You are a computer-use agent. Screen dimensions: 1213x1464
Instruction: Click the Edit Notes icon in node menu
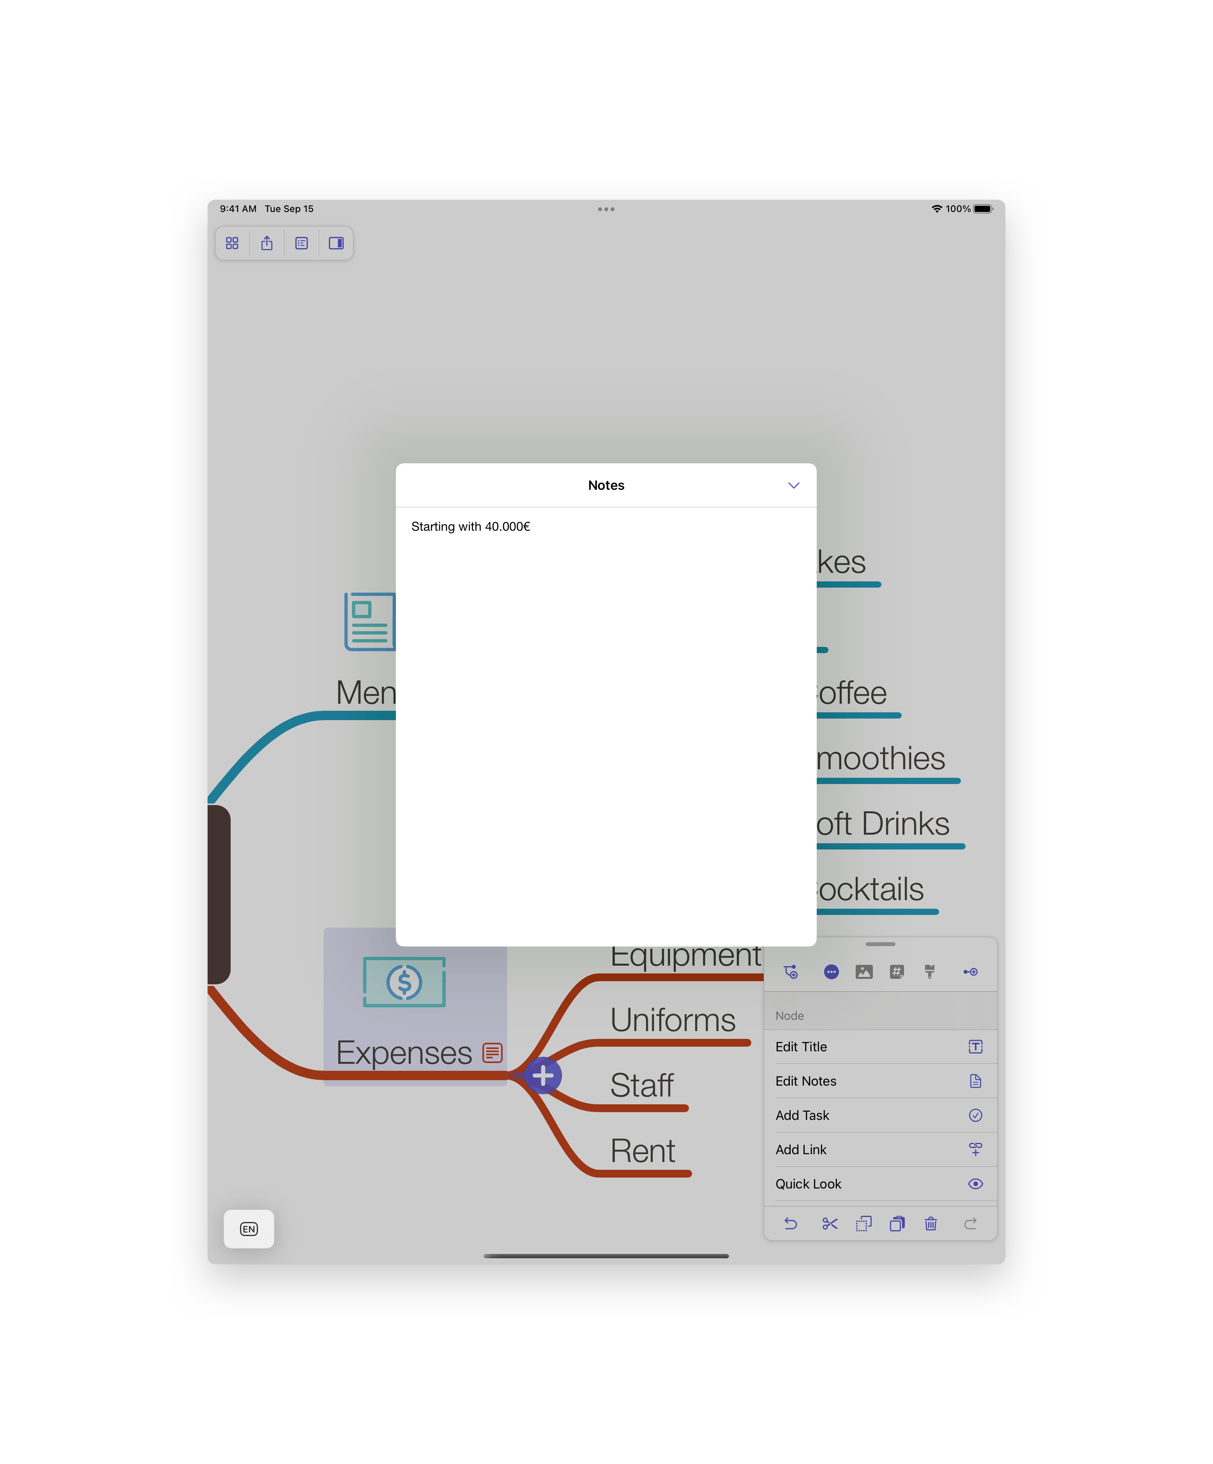click(976, 1081)
